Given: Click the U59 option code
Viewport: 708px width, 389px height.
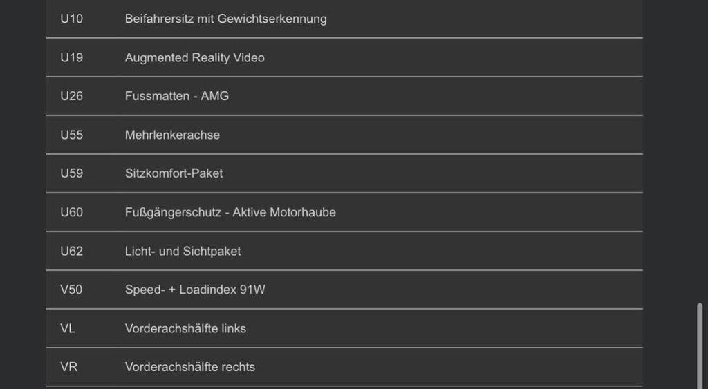Looking at the screenshot, I should (71, 173).
